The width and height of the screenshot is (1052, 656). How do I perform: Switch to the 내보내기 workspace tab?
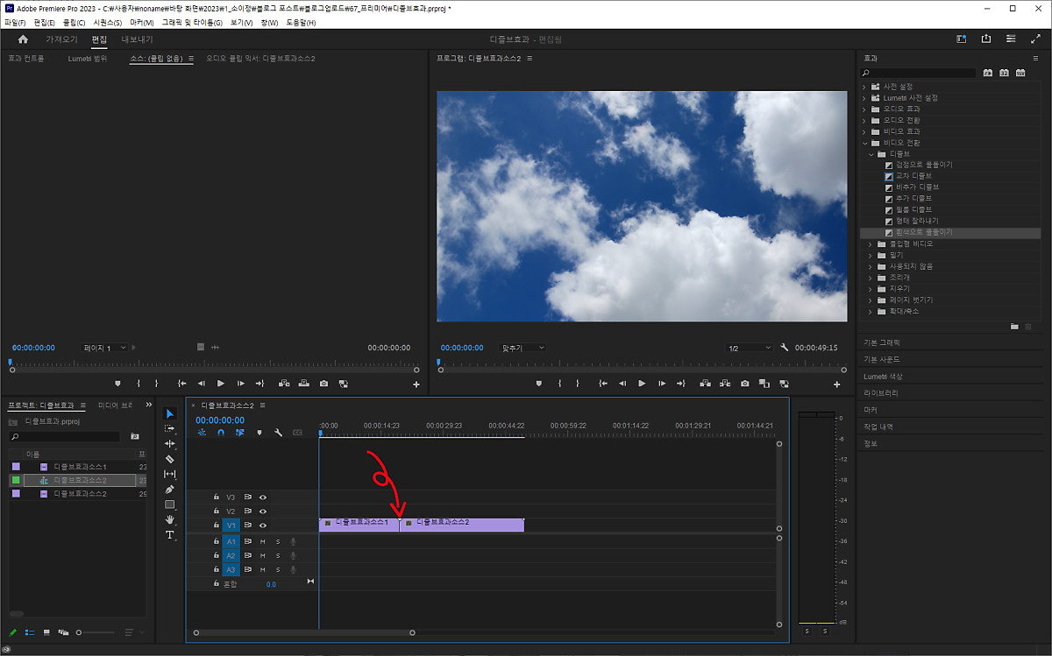coord(137,39)
